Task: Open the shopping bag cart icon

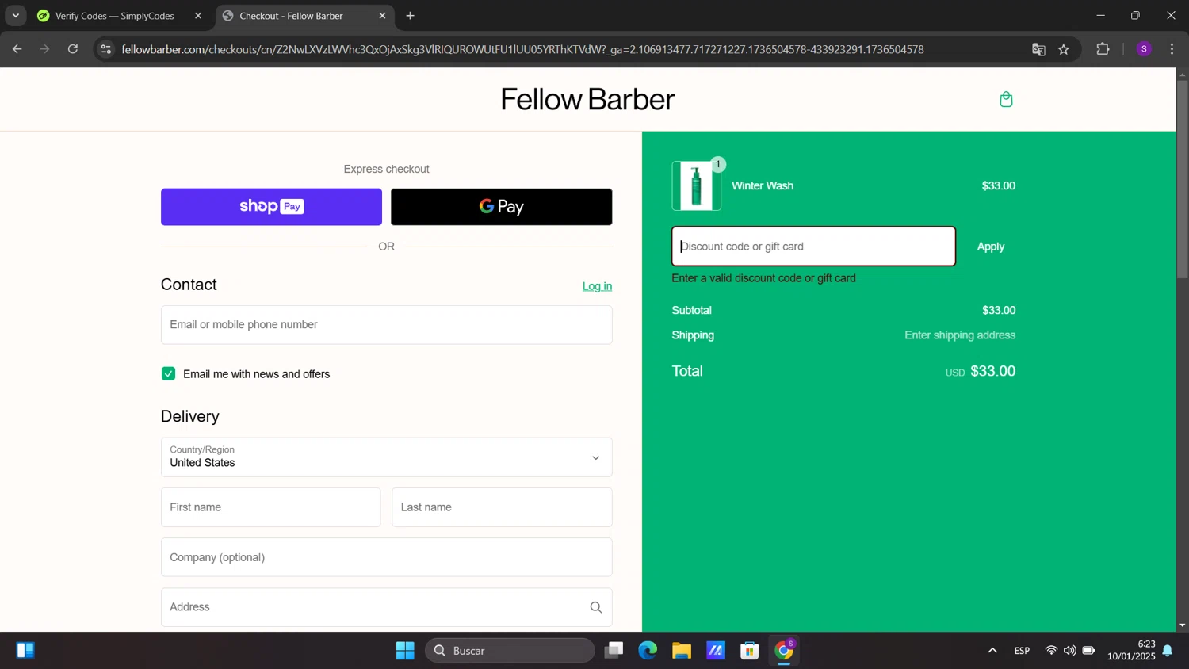Action: click(x=1006, y=99)
